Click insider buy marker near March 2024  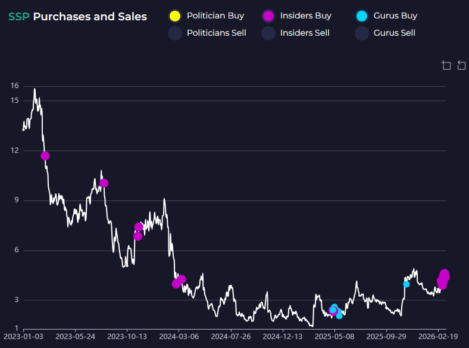coord(182,279)
